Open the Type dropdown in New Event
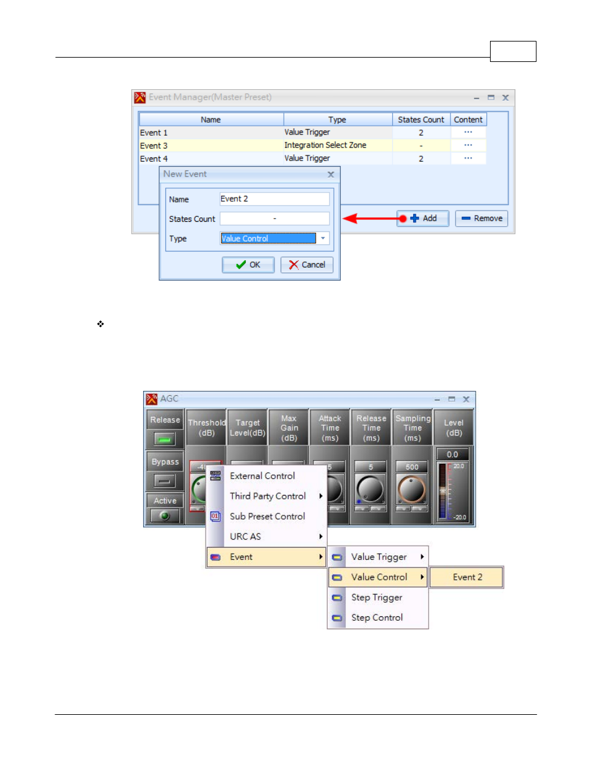Screen dimensions: 591x765 (x=323, y=238)
